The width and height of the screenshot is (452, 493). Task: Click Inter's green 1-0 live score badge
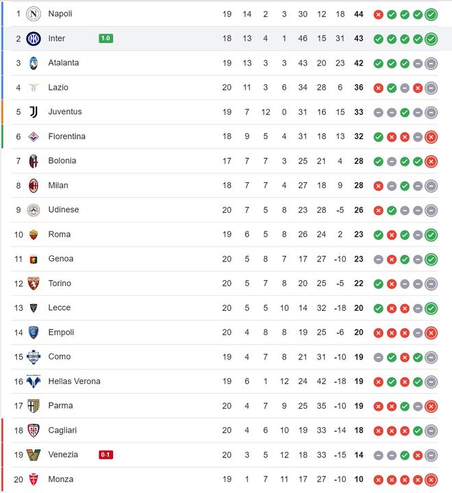[105, 38]
